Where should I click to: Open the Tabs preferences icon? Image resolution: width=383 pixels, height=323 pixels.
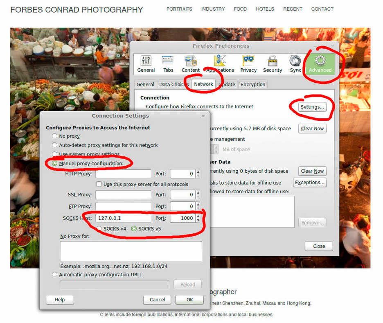[x=168, y=64]
